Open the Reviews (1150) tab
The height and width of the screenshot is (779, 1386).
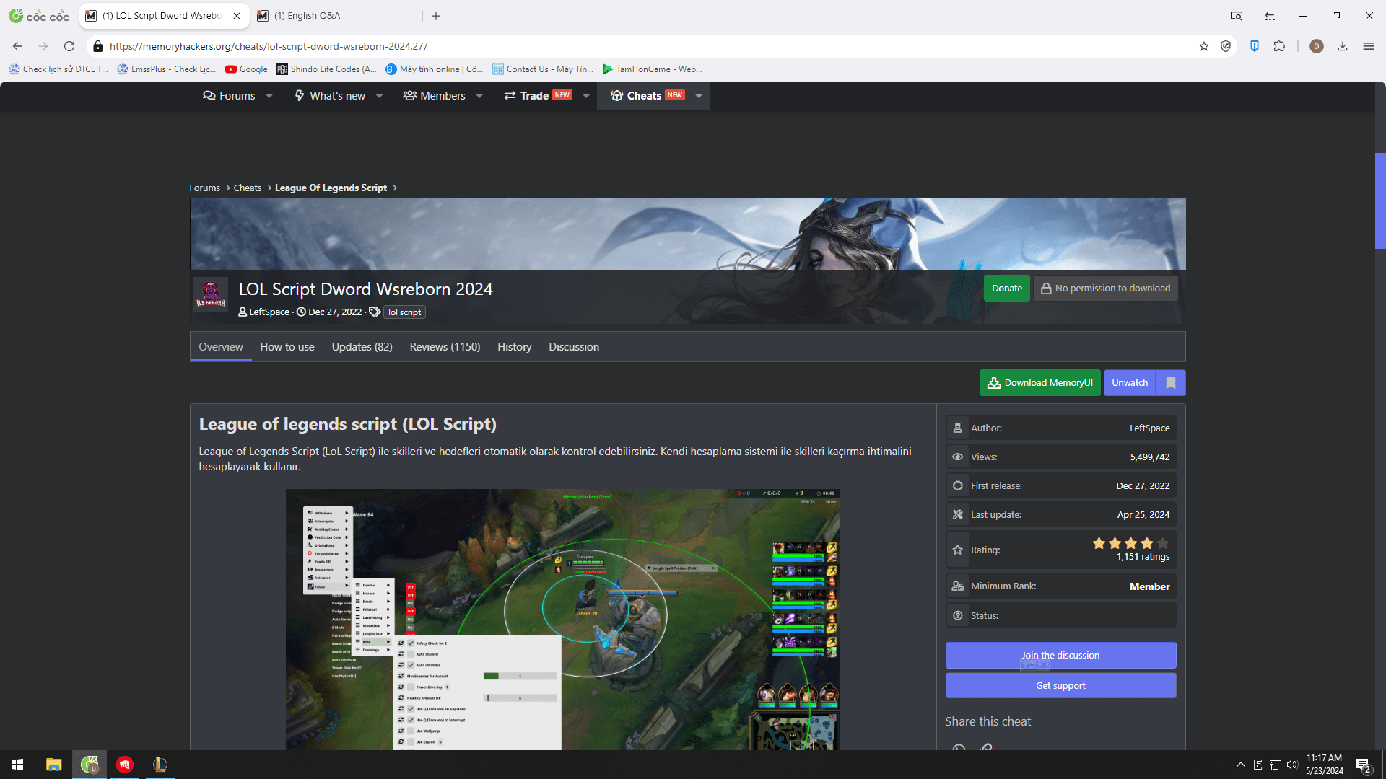pos(445,347)
